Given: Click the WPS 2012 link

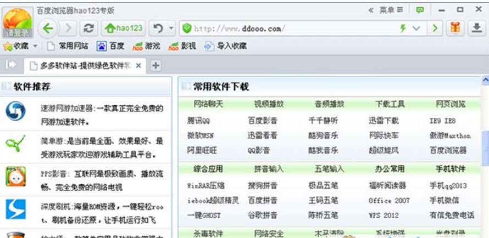Looking at the screenshot, I should coord(384,216).
